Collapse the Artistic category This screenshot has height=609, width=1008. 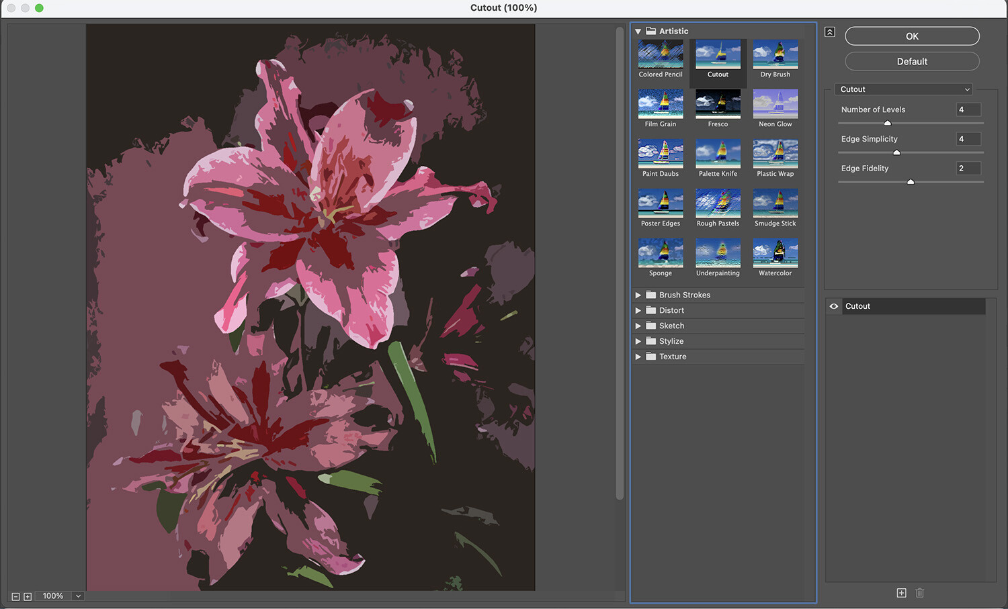click(638, 31)
